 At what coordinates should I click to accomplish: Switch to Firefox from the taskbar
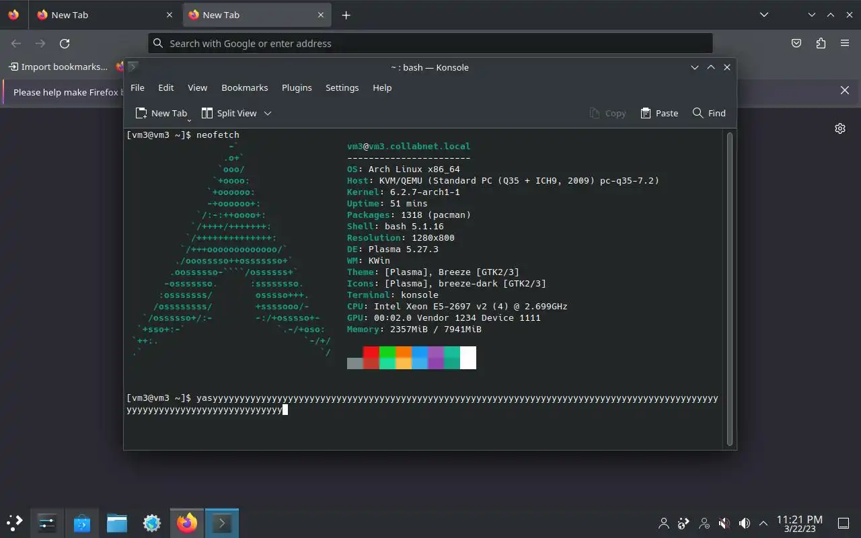point(187,523)
